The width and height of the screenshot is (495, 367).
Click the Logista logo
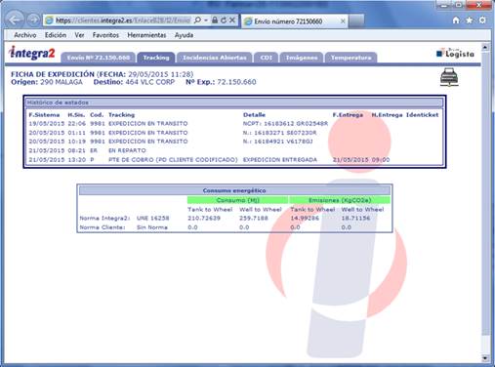(x=455, y=53)
